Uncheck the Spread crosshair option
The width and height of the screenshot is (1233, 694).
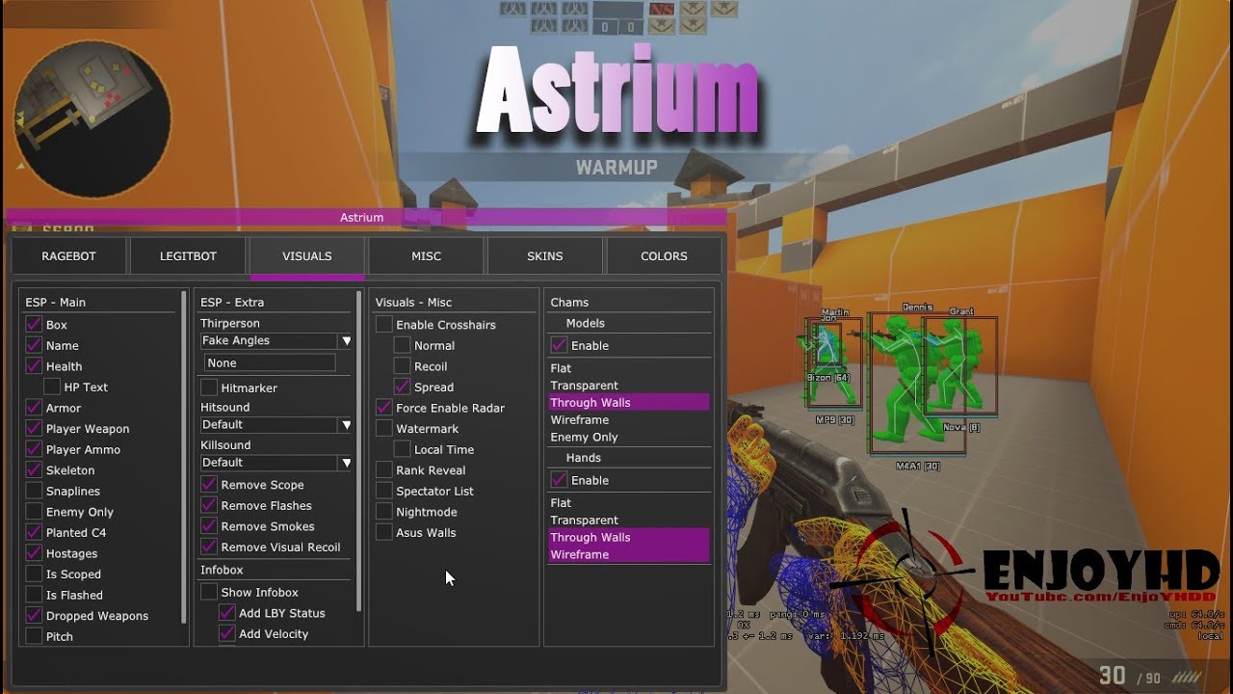click(403, 387)
